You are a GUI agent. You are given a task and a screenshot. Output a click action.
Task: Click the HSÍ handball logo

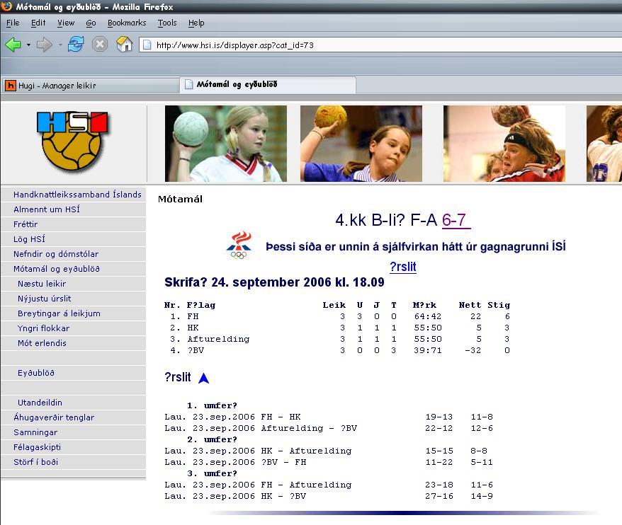click(x=72, y=141)
